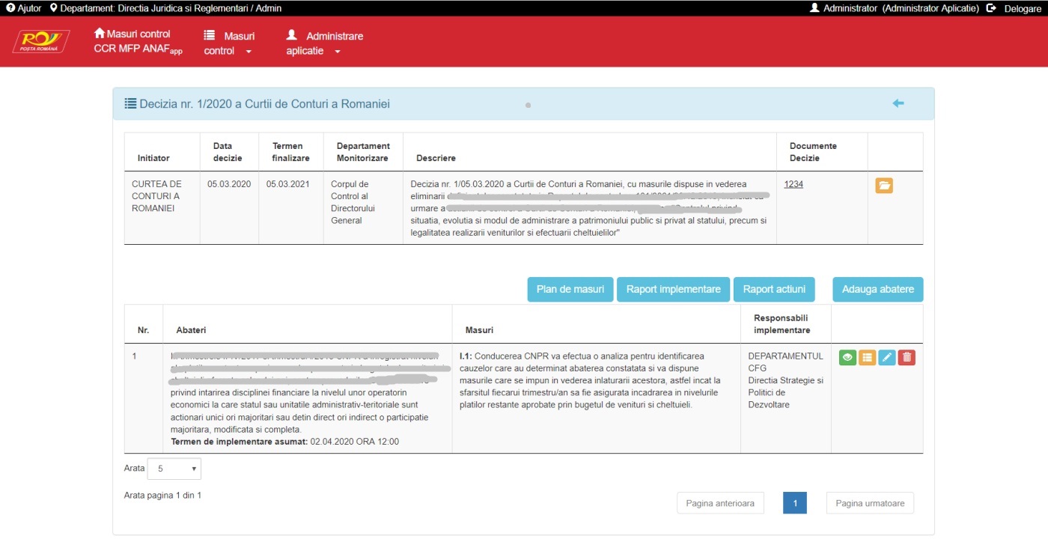Click the Raport implementare button
Screen dimensions: 1048x545
(673, 290)
